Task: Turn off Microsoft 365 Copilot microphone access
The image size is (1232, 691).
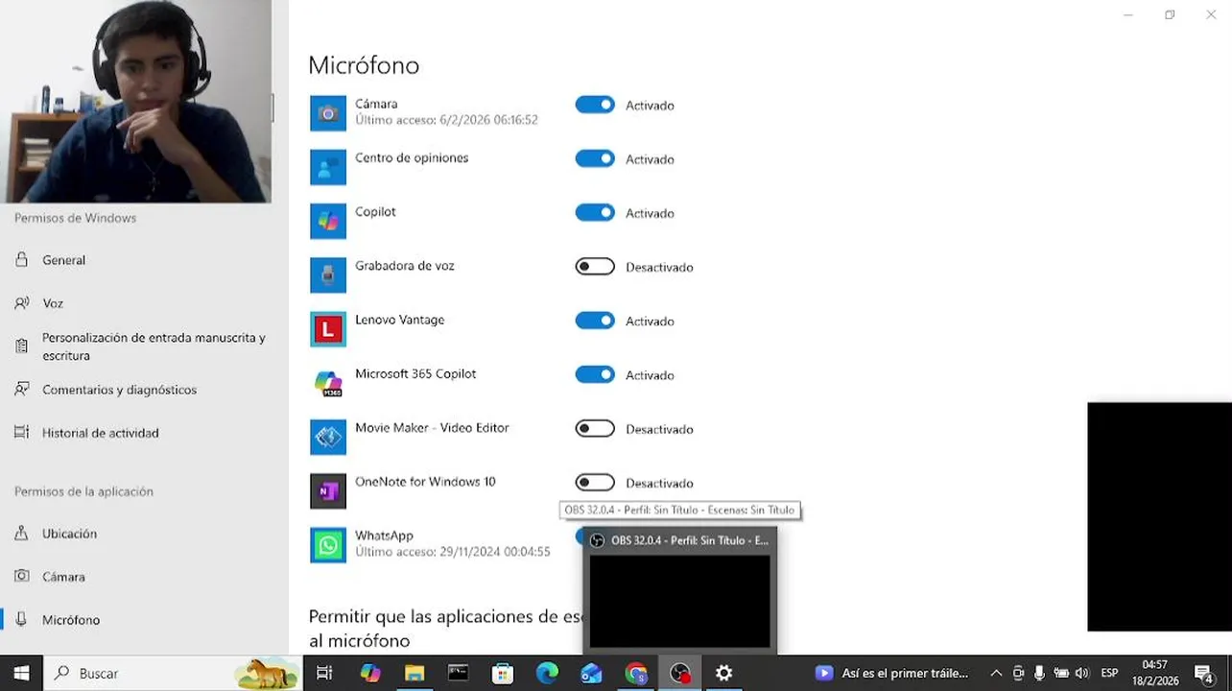Action: point(595,375)
